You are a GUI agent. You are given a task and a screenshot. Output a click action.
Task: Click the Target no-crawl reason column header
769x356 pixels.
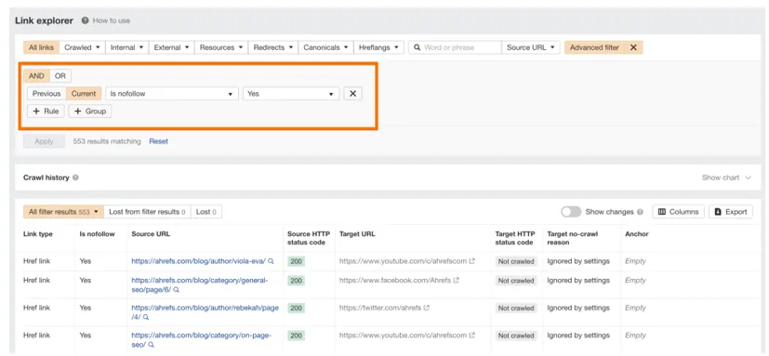pyautogui.click(x=573, y=238)
